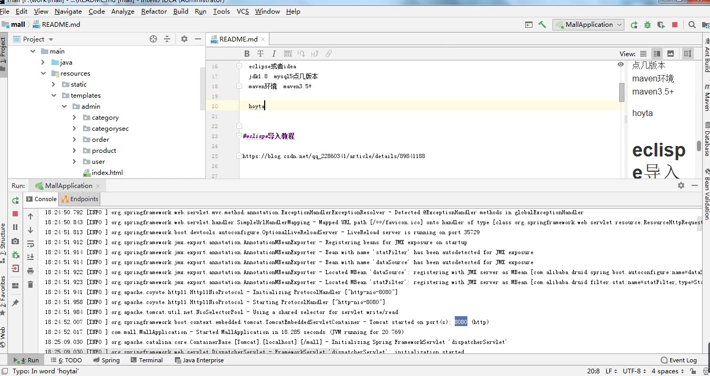Show editor and preview split view
710x376 pixels.
click(657, 54)
